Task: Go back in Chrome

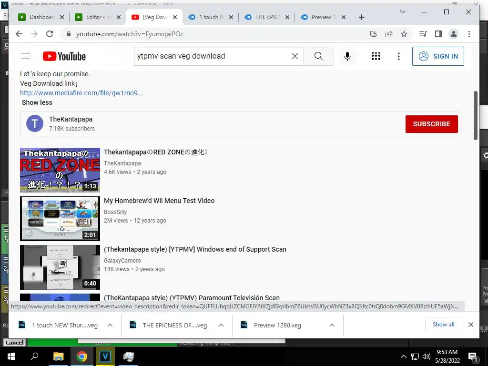Action: [19, 34]
